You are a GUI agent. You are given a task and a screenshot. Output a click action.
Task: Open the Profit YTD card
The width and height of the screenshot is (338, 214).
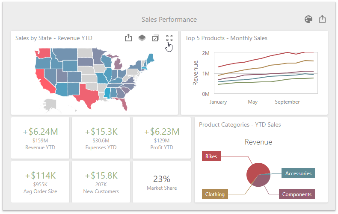pyautogui.click(x=162, y=138)
